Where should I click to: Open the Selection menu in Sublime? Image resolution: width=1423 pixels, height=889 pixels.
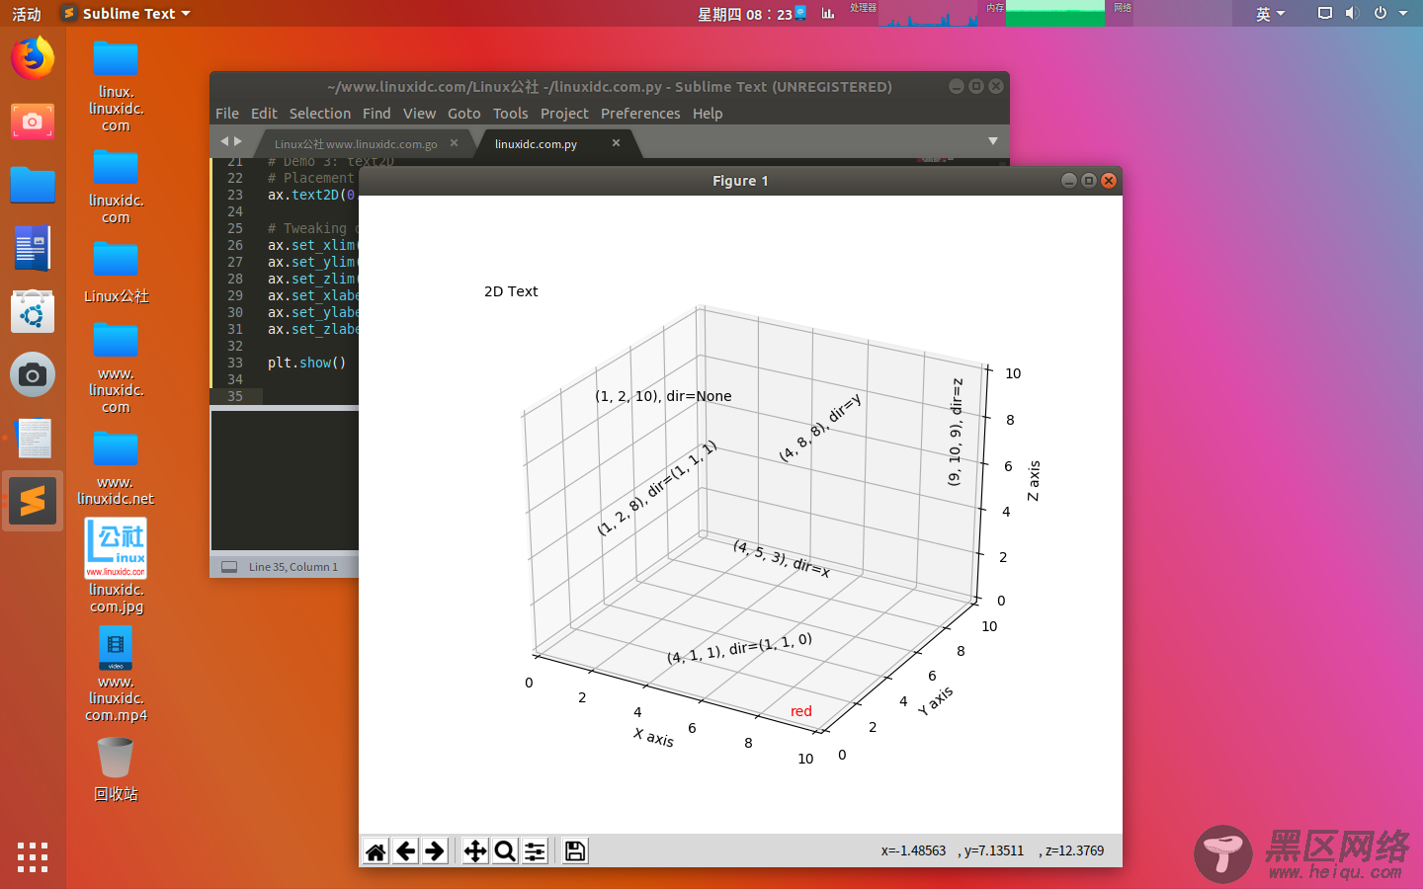[x=319, y=114]
